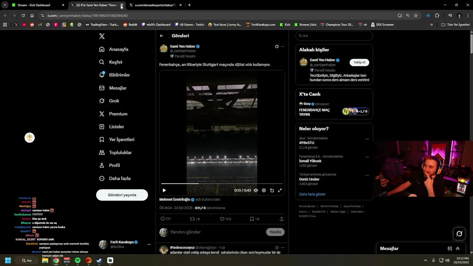Follow Sami Yen Haber with Takip et

click(x=359, y=62)
